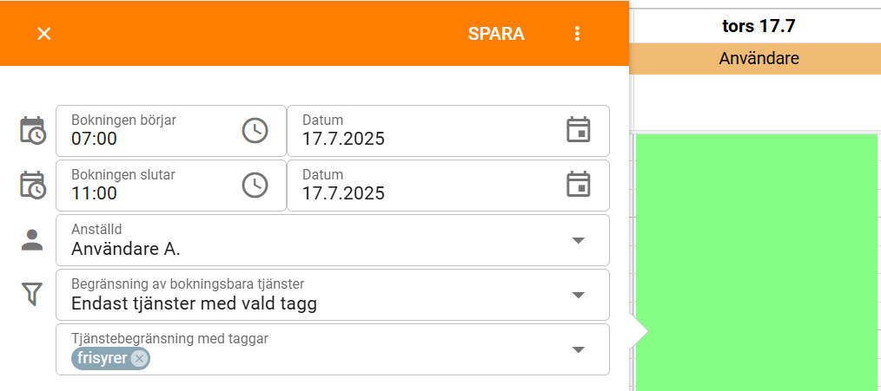
Task: Remove the frisyrer tag chip
Action: (x=139, y=358)
